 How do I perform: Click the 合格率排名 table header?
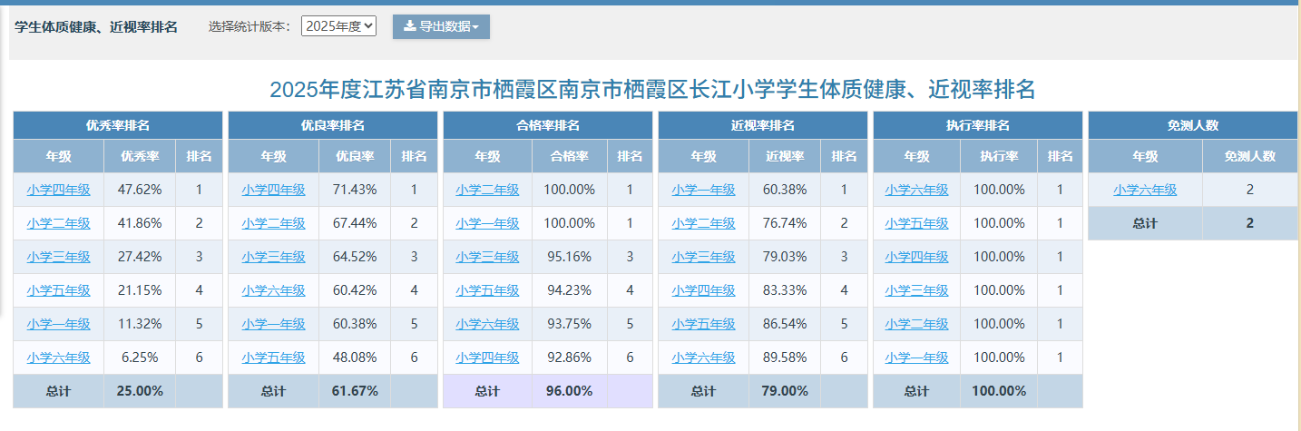click(548, 126)
